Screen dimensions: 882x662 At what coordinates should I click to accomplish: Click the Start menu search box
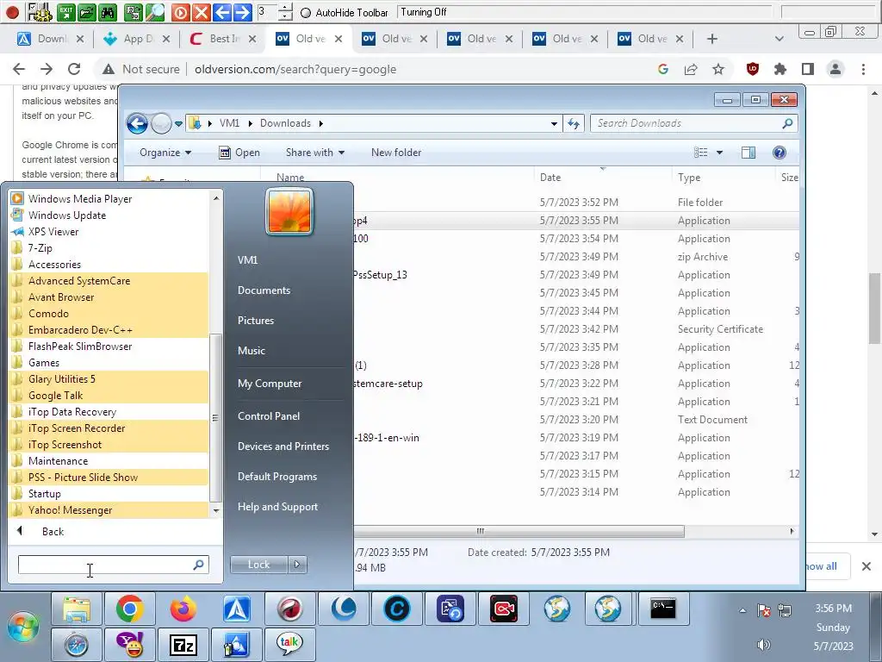[113, 565]
